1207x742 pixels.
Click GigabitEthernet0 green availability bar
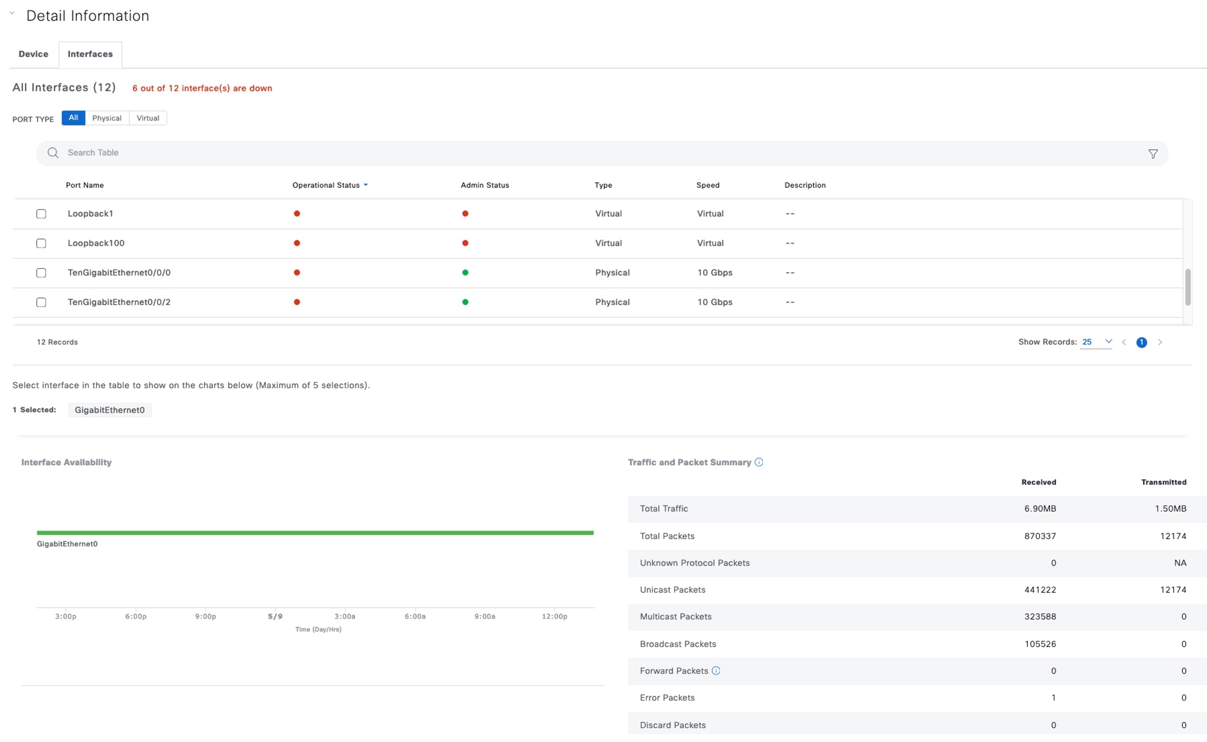[315, 533]
